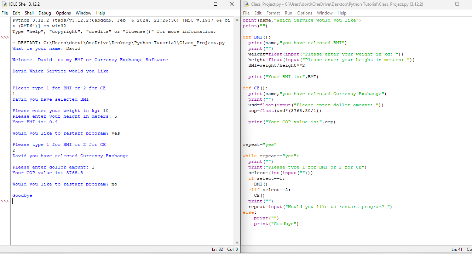Click the 'print("Your BMI is:",BMI)' code line
The width and height of the screenshot is (472, 254).
pyautogui.click(x=283, y=77)
